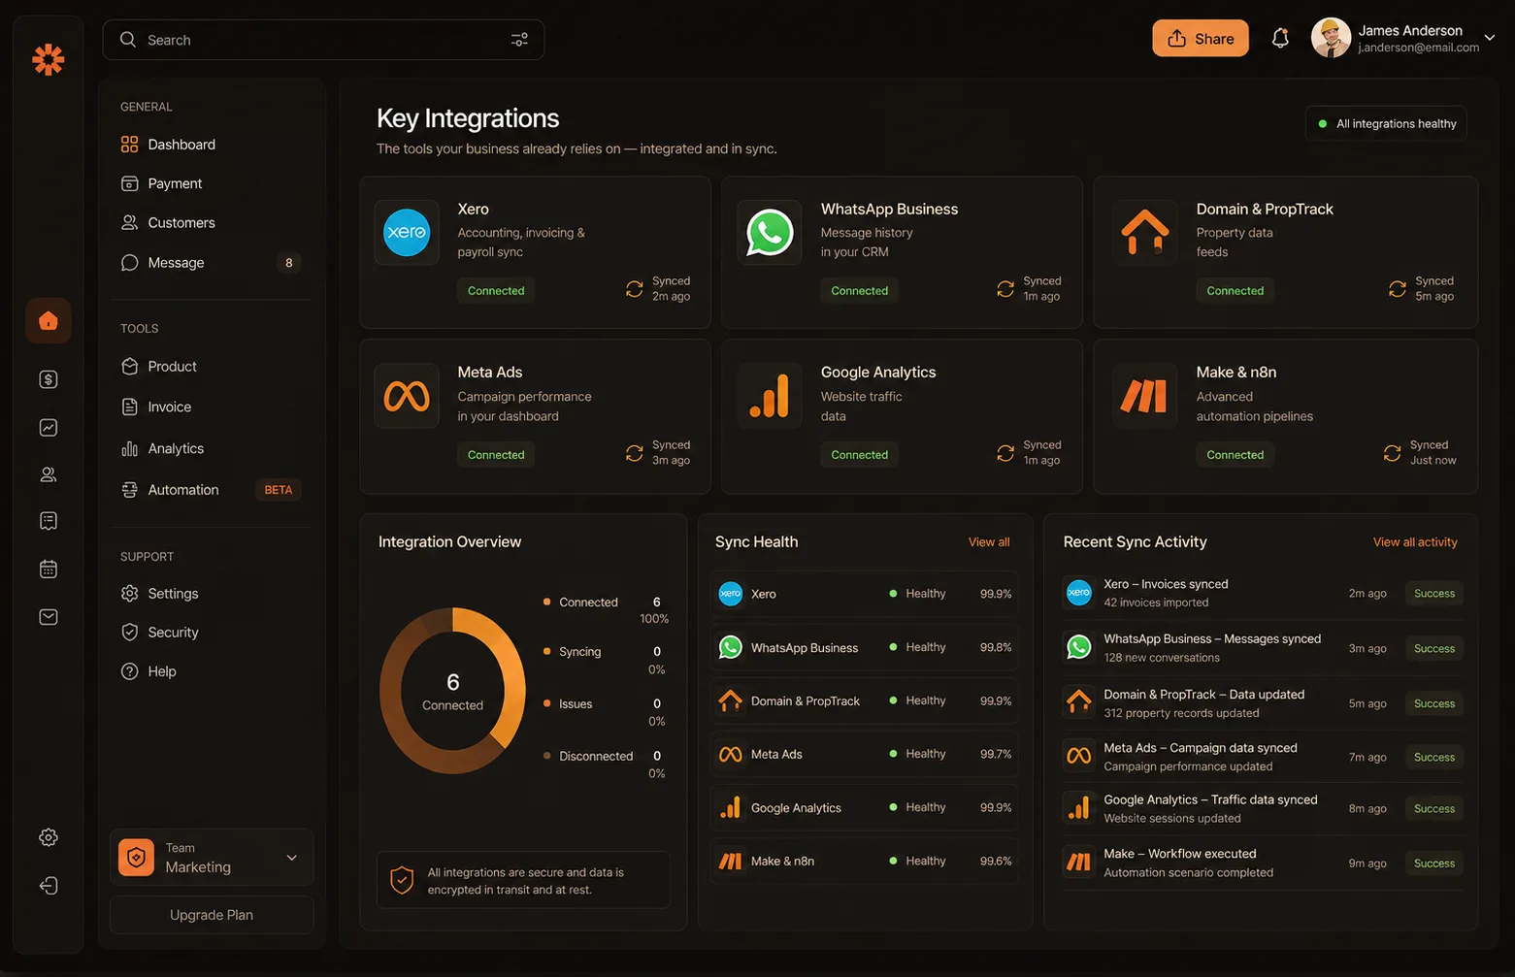Click the Google Analytics card logo

pyautogui.click(x=770, y=396)
